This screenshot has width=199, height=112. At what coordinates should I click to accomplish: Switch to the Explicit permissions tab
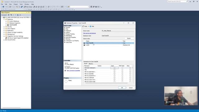point(86,63)
